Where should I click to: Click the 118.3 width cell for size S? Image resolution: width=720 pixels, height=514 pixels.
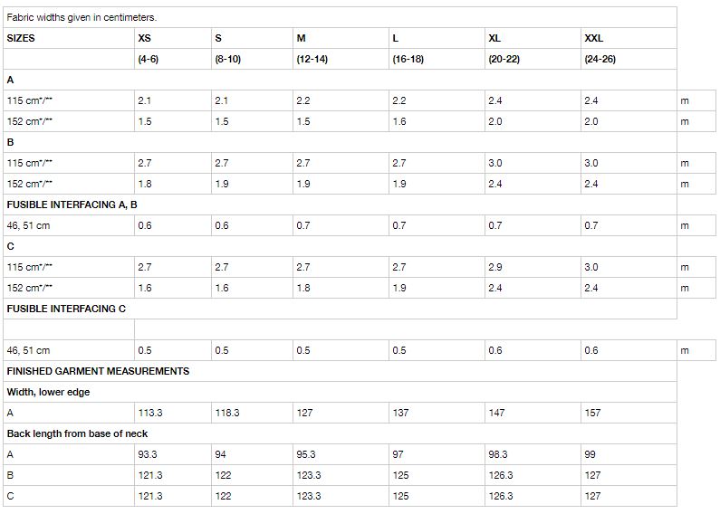[252, 413]
